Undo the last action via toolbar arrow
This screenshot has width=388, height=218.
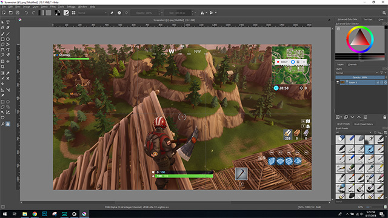pyautogui.click(x=26, y=13)
